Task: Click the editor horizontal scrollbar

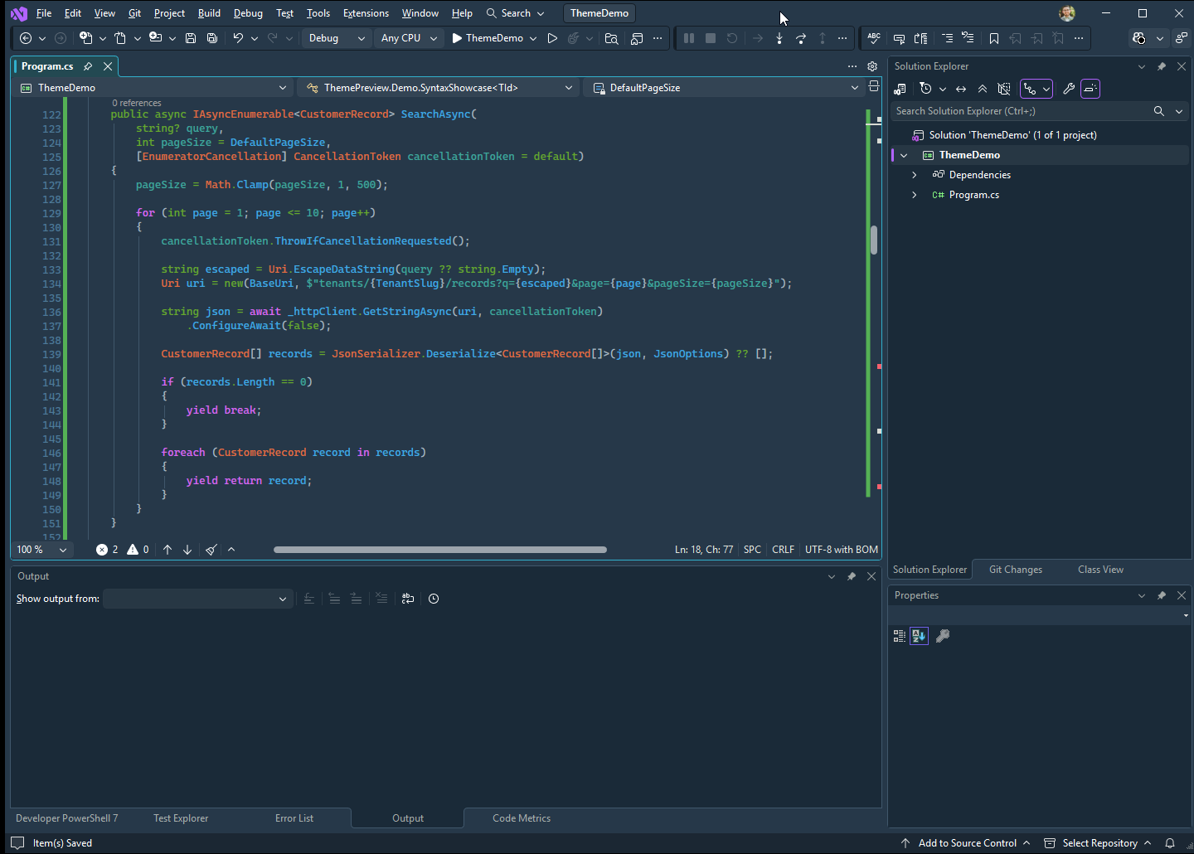Action: 439,550
